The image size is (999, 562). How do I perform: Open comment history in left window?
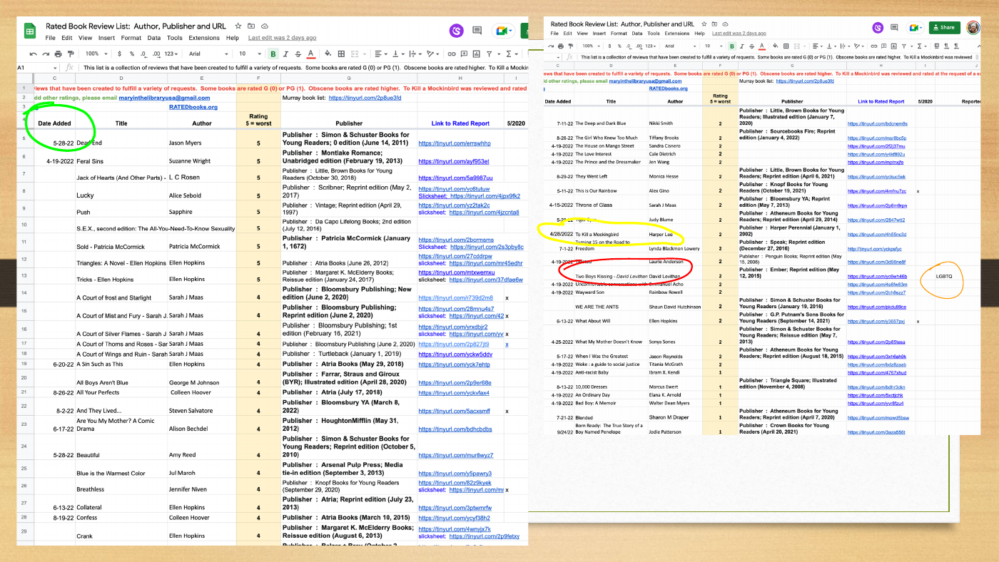tap(477, 31)
